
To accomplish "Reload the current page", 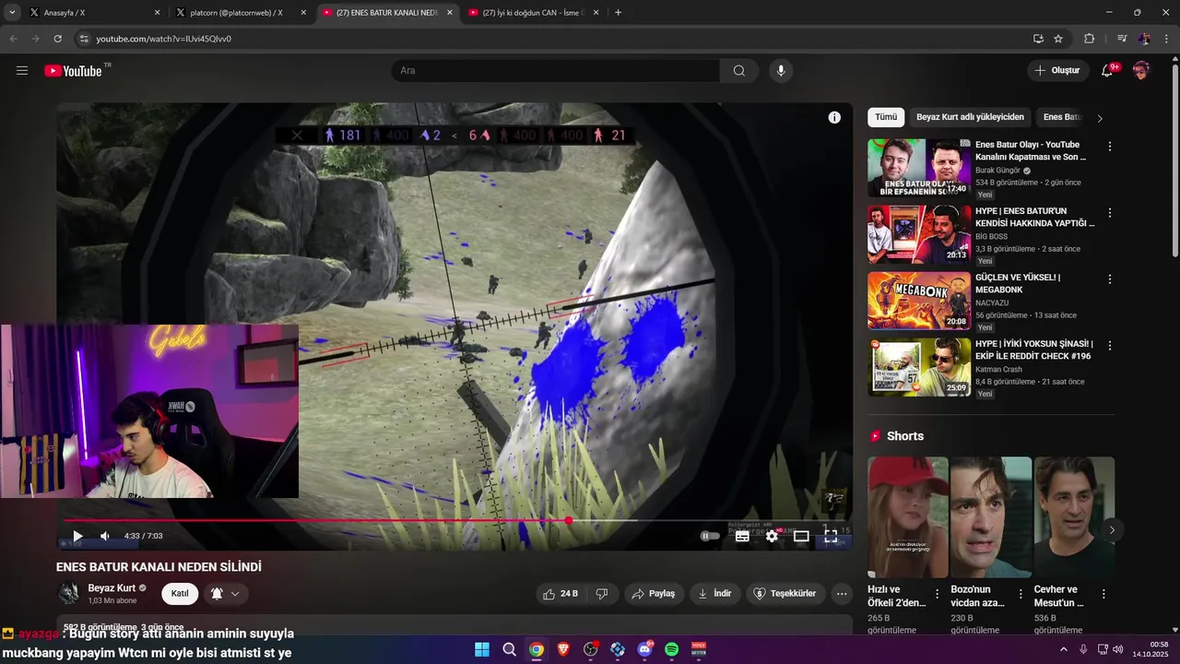I will pos(57,39).
